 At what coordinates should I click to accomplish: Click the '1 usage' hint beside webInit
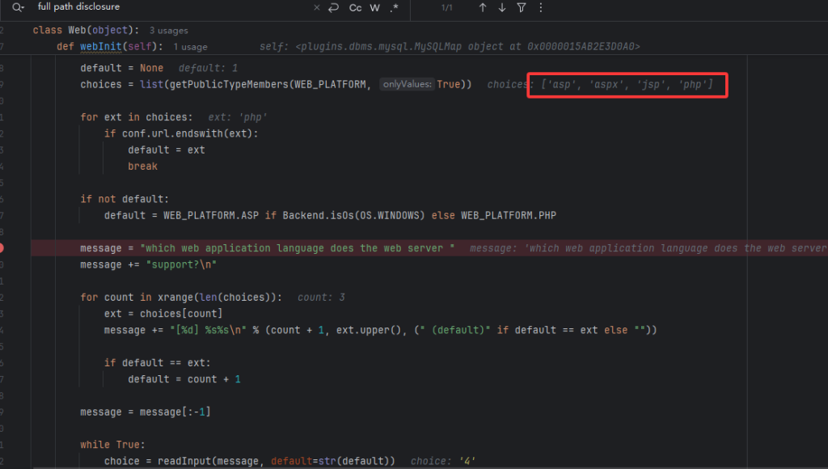[x=190, y=47]
